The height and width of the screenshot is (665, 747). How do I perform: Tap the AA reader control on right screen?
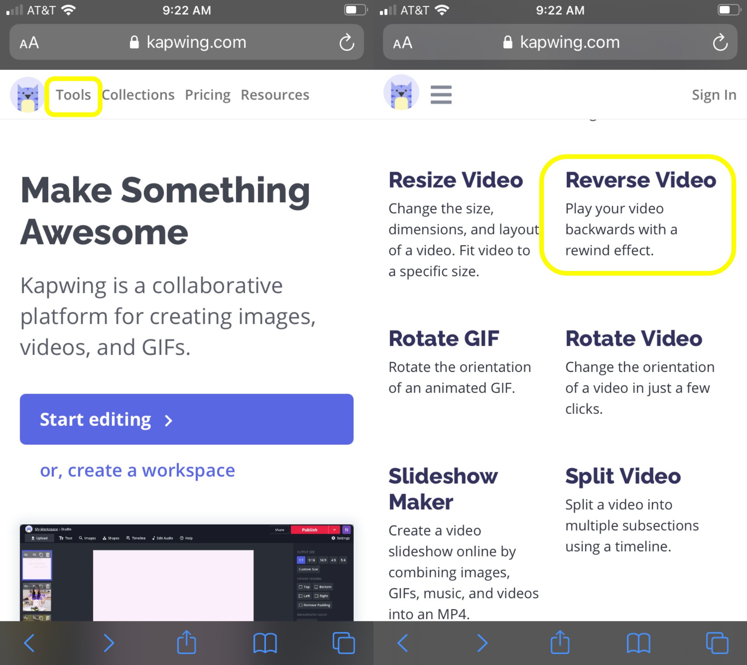pyautogui.click(x=403, y=42)
